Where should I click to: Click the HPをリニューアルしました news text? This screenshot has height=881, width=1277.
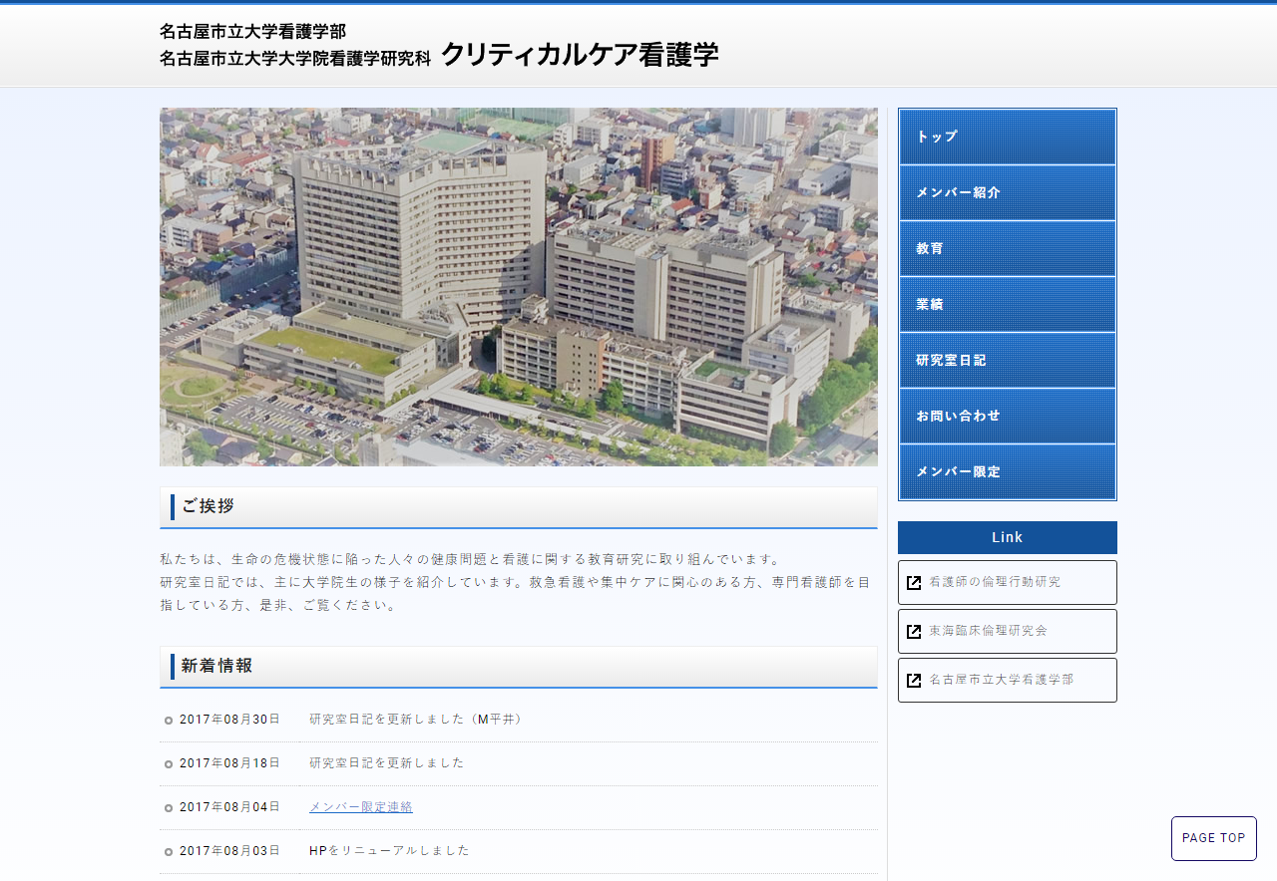(x=389, y=851)
